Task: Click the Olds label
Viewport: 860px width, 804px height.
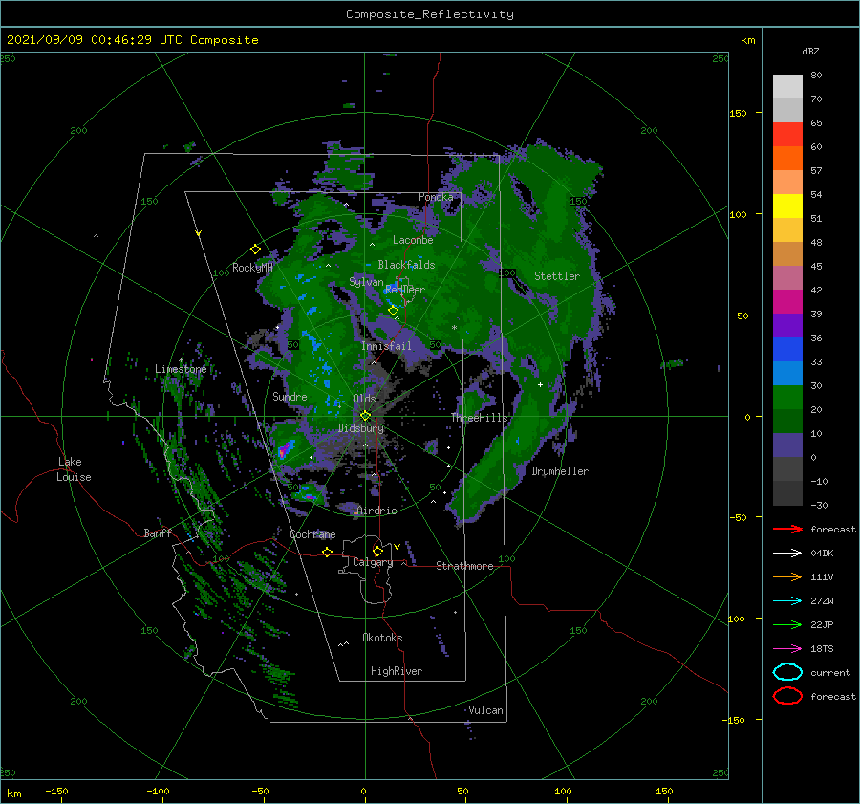Action: (x=364, y=399)
